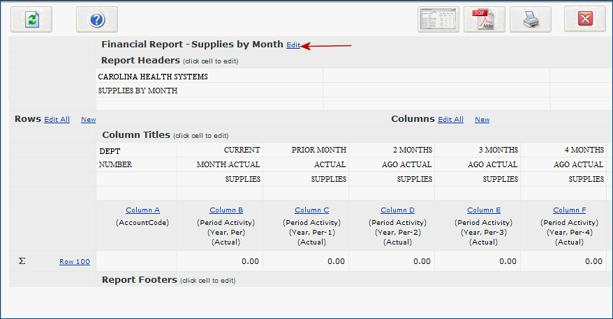This screenshot has width=613, height=319.
Task: Open Column B definition link
Action: click(x=226, y=210)
